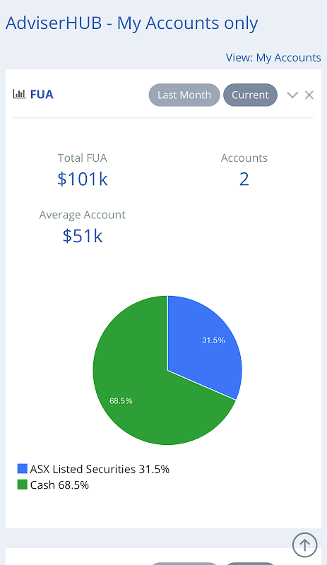
Task: Open the View: My Accounts selector
Action: click(273, 58)
